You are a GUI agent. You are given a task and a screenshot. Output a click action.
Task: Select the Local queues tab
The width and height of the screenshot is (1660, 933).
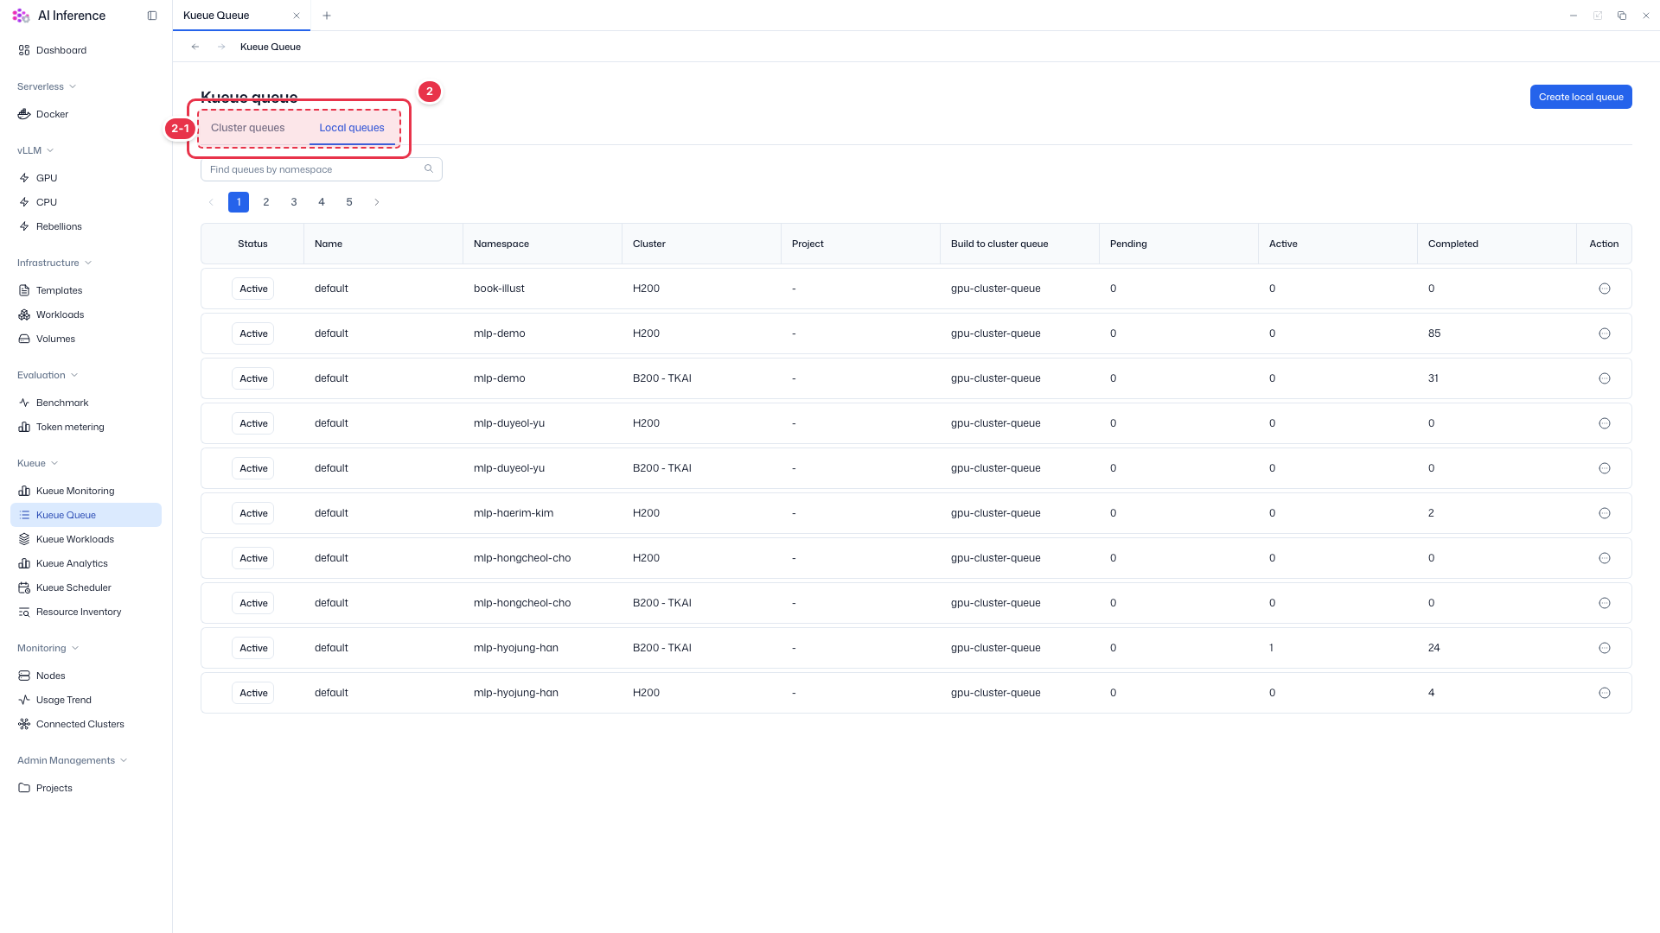[352, 128]
